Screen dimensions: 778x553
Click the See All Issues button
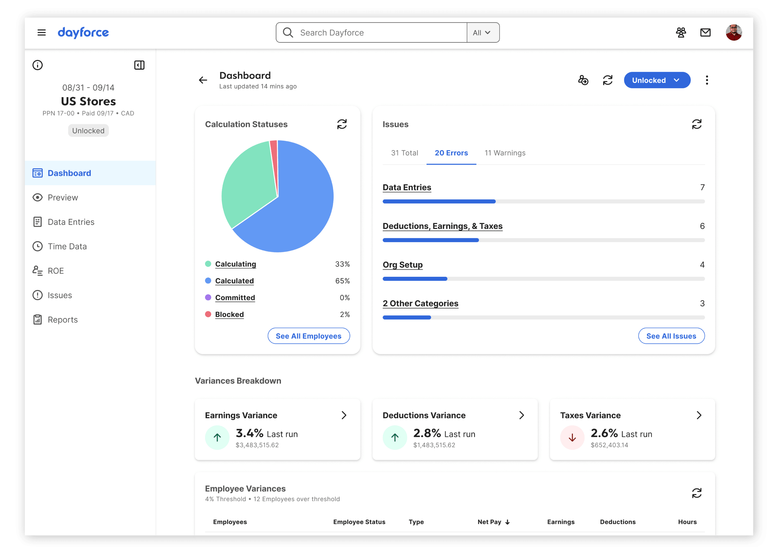pos(671,336)
